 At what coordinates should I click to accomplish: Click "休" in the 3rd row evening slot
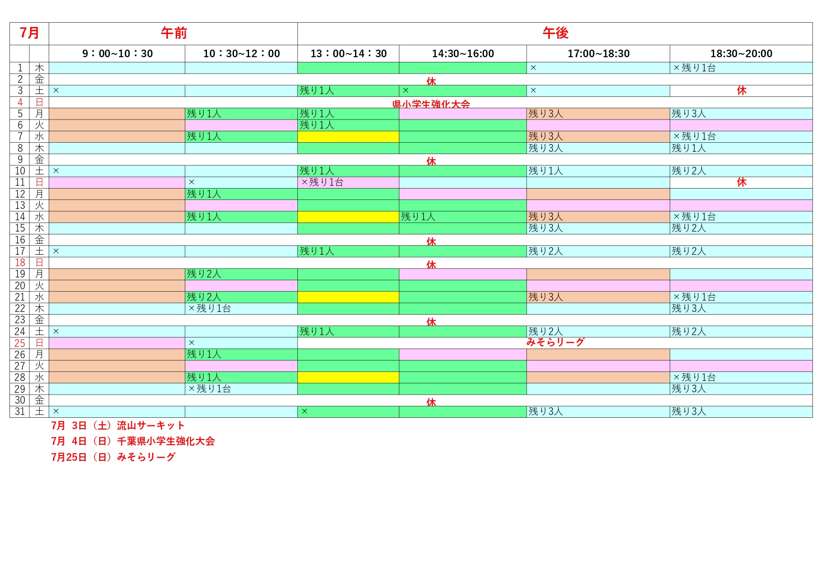pos(742,91)
